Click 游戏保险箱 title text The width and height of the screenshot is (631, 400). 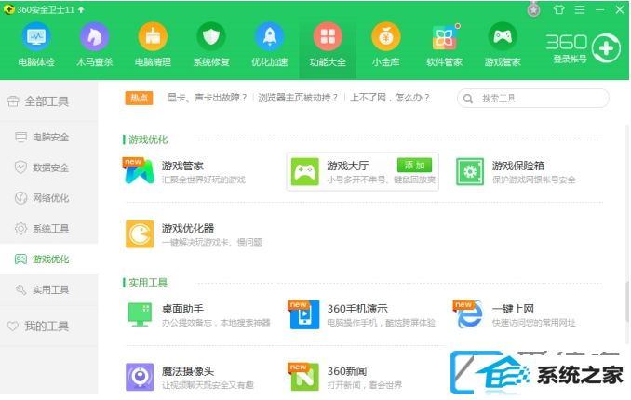tap(518, 166)
